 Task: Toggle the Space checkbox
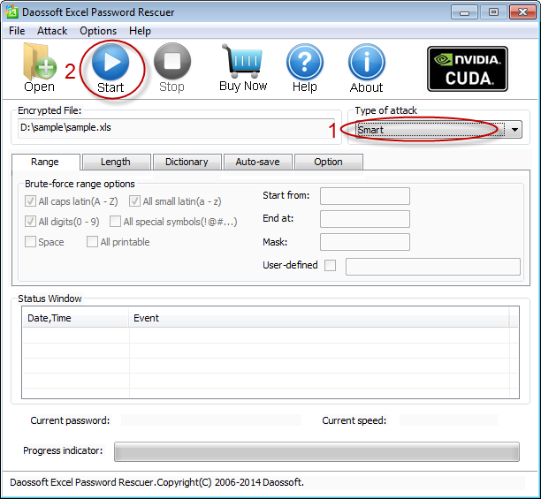click(30, 242)
